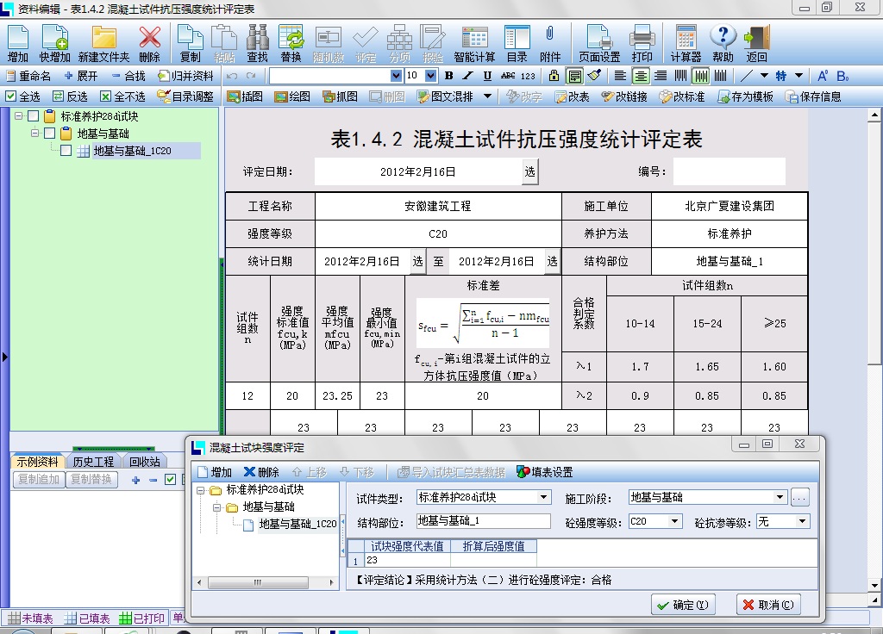This screenshot has width=883, height=634.
Task: Click the 取消 cancel button
Action: click(768, 605)
